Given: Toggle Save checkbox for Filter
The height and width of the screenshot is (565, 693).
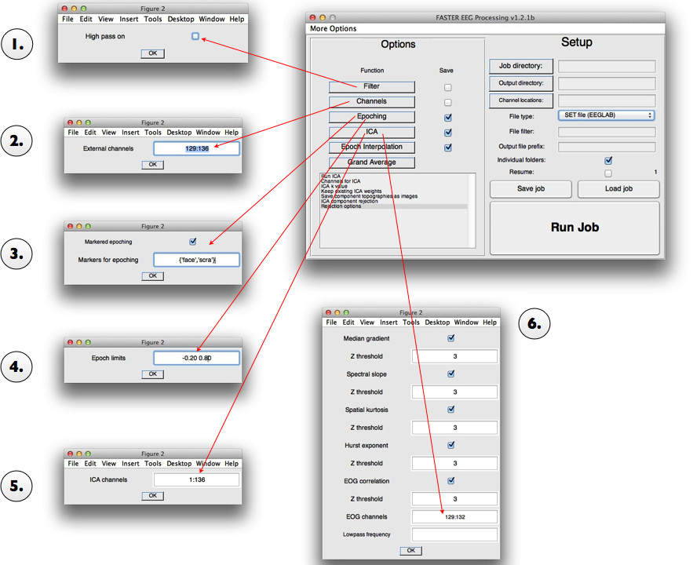Looking at the screenshot, I should click(x=447, y=87).
